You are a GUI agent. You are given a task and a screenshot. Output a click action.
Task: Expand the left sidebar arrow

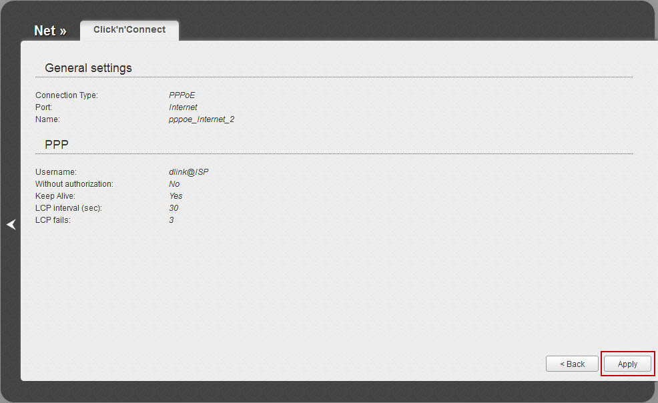click(11, 225)
